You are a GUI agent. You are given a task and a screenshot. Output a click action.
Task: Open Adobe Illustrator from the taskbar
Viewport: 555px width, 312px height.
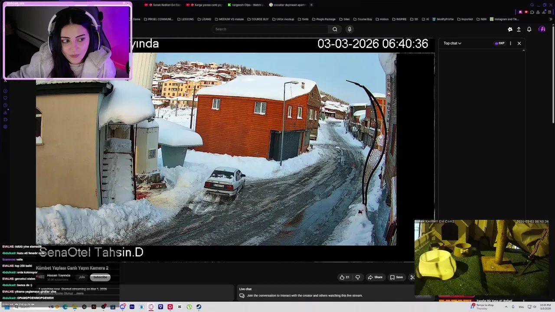(94, 307)
